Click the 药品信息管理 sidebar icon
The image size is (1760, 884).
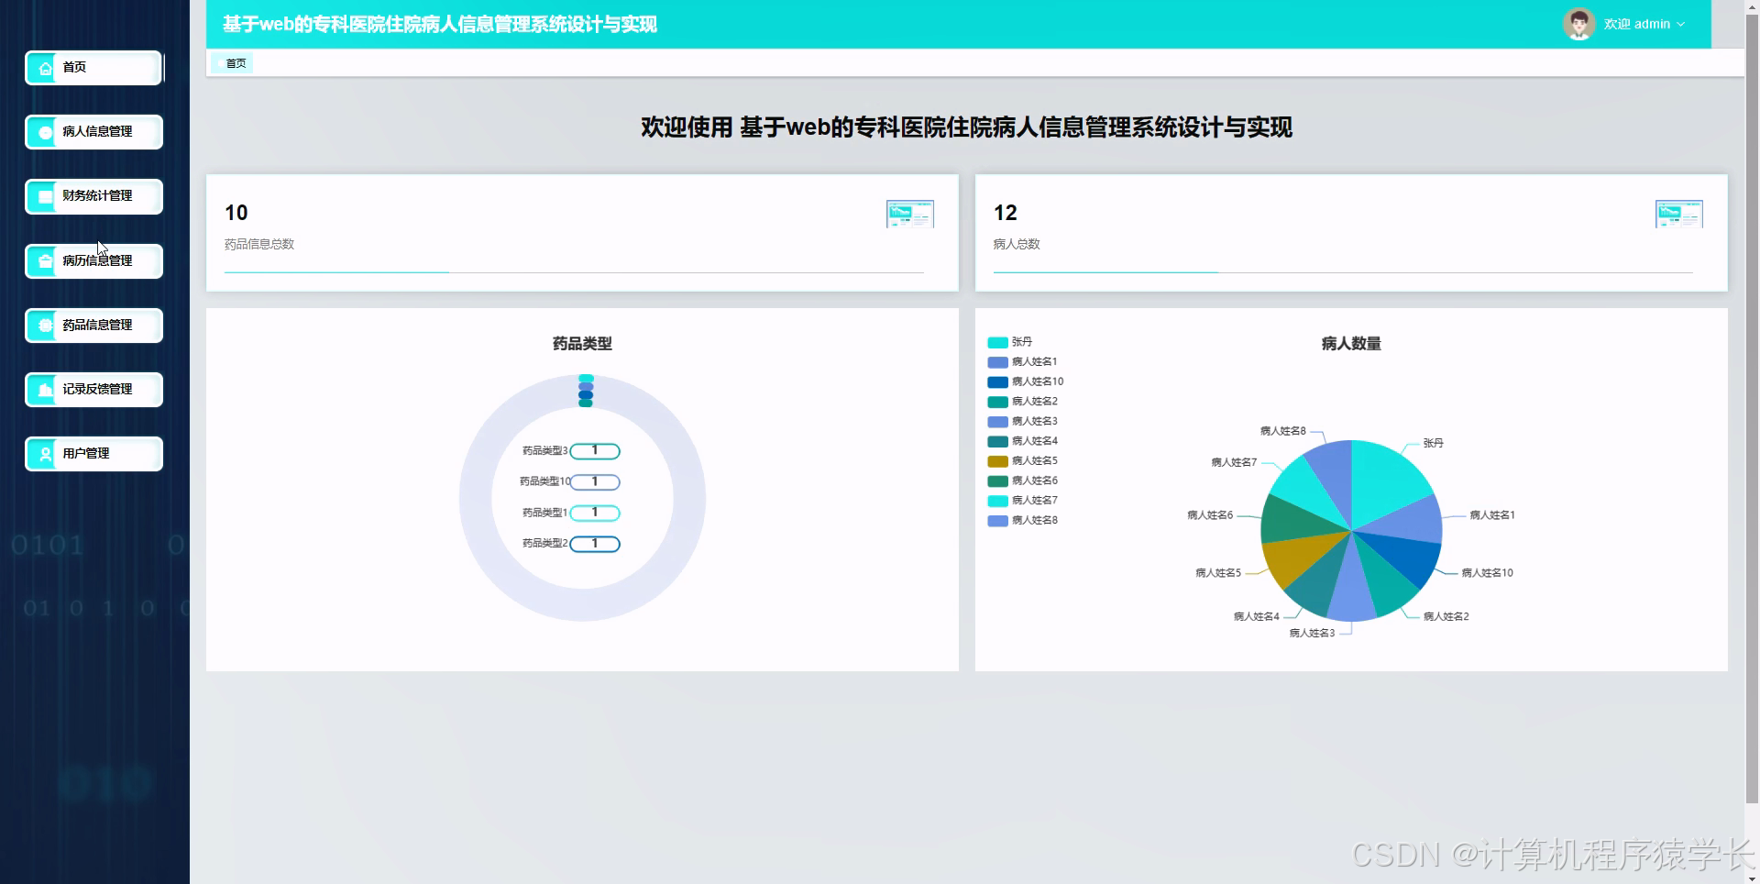click(x=45, y=326)
